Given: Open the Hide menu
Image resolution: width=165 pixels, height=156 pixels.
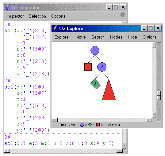Looking at the screenshot, I should (132, 37).
